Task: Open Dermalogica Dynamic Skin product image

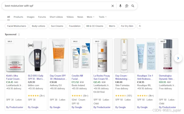Action: click(168, 56)
